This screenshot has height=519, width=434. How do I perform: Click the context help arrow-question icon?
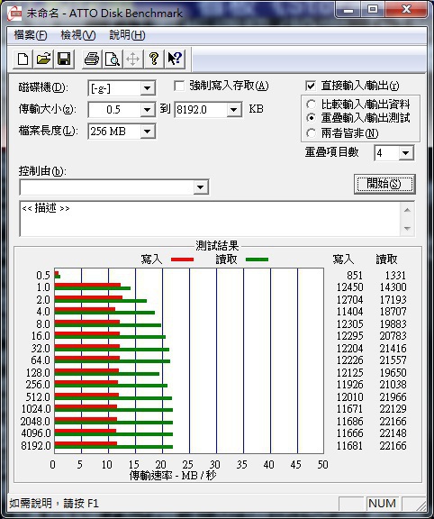pos(175,59)
